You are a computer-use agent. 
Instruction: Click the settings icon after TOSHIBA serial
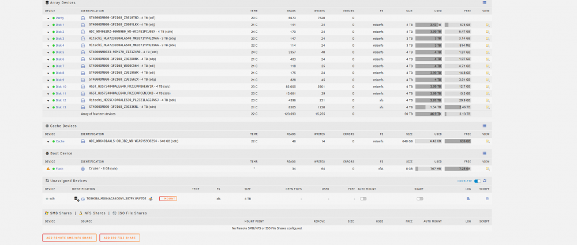click(150, 199)
